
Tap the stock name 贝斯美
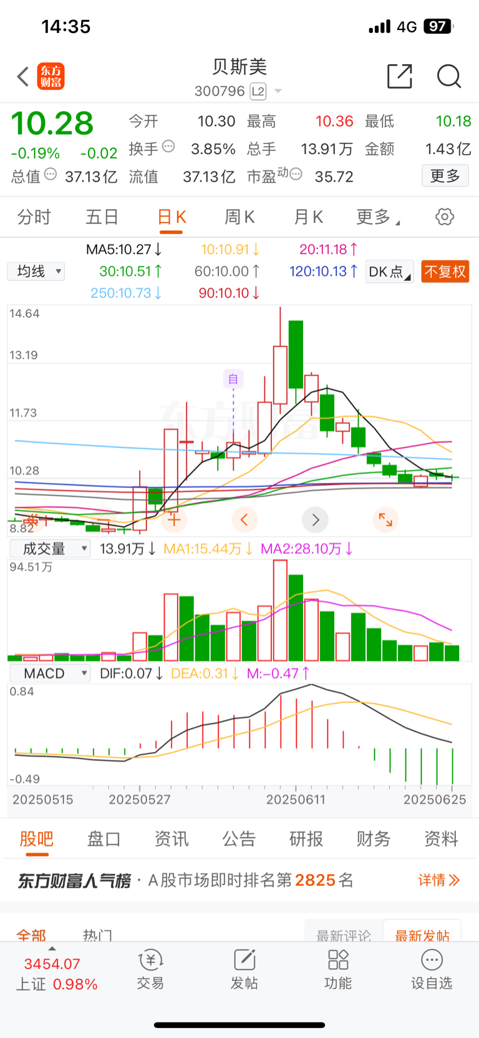coord(239,67)
